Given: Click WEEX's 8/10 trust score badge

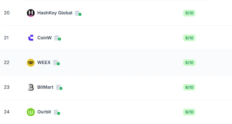Looking at the screenshot, I should [x=189, y=63].
